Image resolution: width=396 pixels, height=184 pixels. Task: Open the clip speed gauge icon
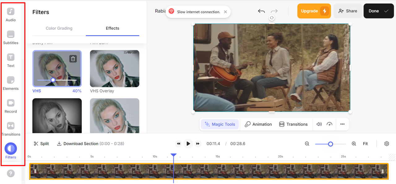pyautogui.click(x=329, y=124)
